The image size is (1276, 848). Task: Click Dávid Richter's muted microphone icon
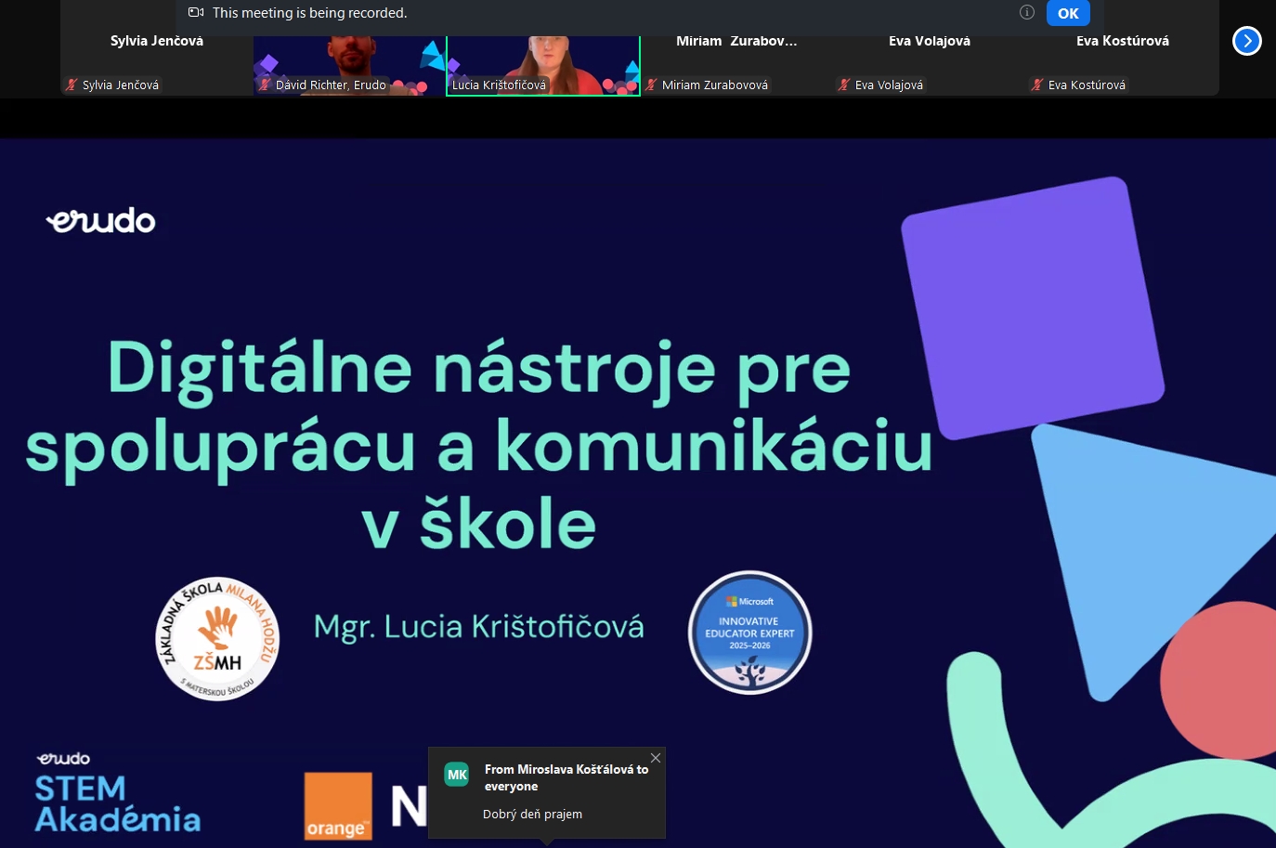pos(265,85)
